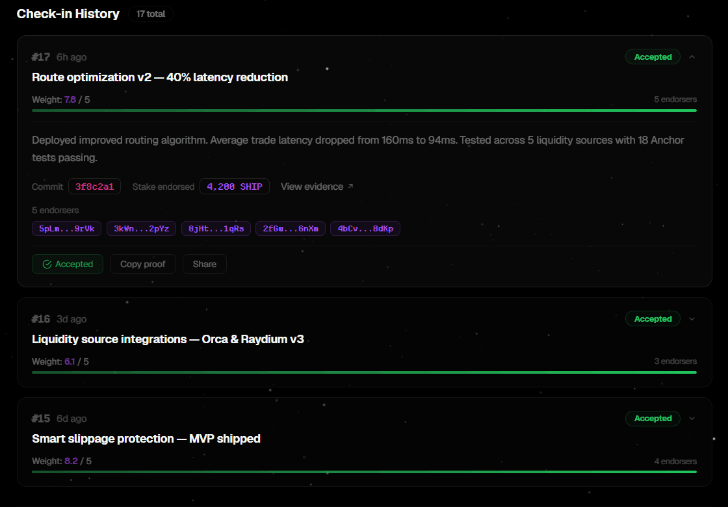This screenshot has width=728, height=507.
Task: Click the 4,200 SHIP stake badge
Action: pyautogui.click(x=235, y=187)
